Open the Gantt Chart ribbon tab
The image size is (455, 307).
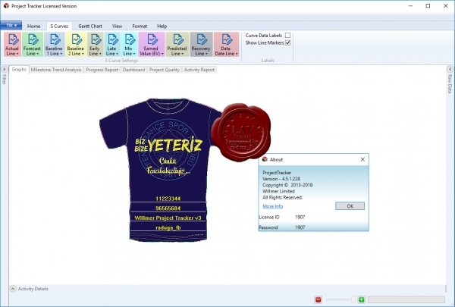(x=90, y=26)
